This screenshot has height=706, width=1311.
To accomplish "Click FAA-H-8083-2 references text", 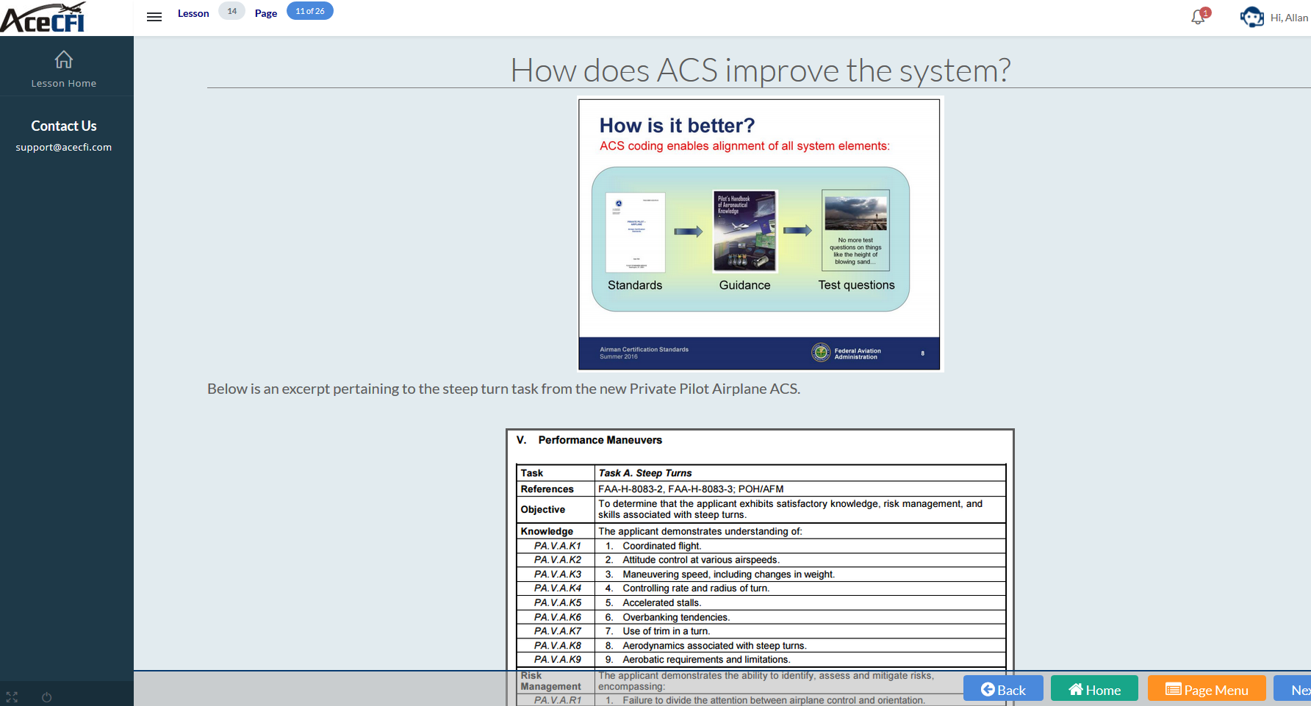I will point(691,489).
